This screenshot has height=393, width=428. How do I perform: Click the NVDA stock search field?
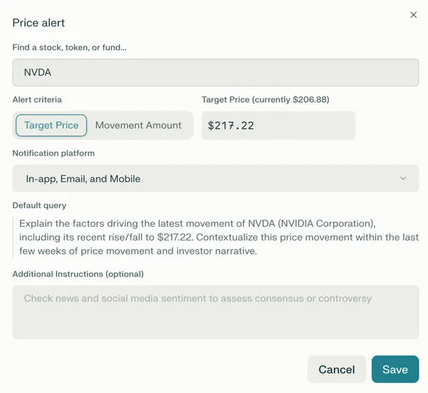(215, 73)
